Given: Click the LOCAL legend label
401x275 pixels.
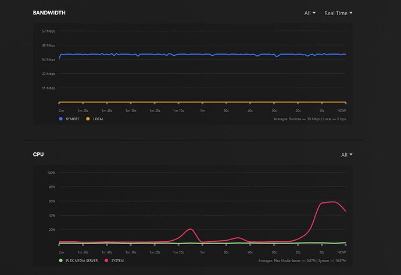Looking at the screenshot, I should click(98, 119).
